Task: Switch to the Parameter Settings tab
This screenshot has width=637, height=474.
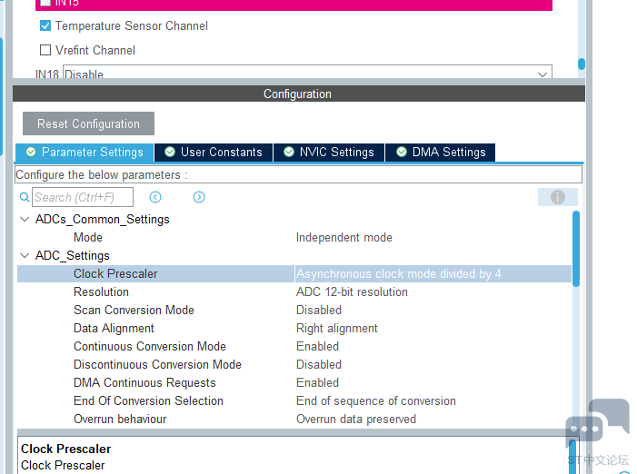Action: (85, 153)
